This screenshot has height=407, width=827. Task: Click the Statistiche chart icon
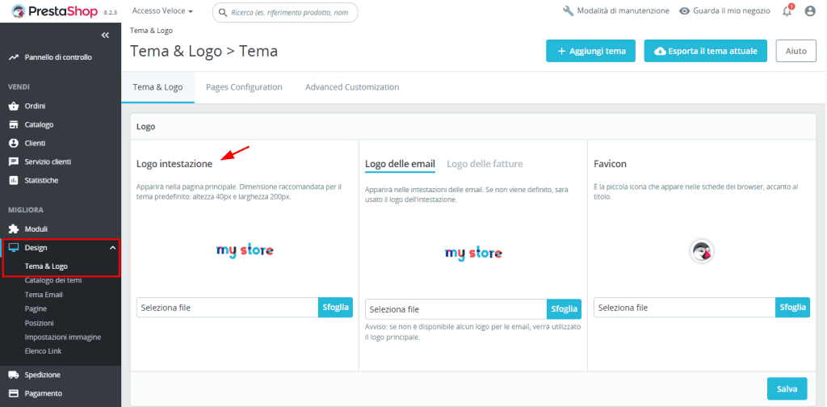click(14, 180)
